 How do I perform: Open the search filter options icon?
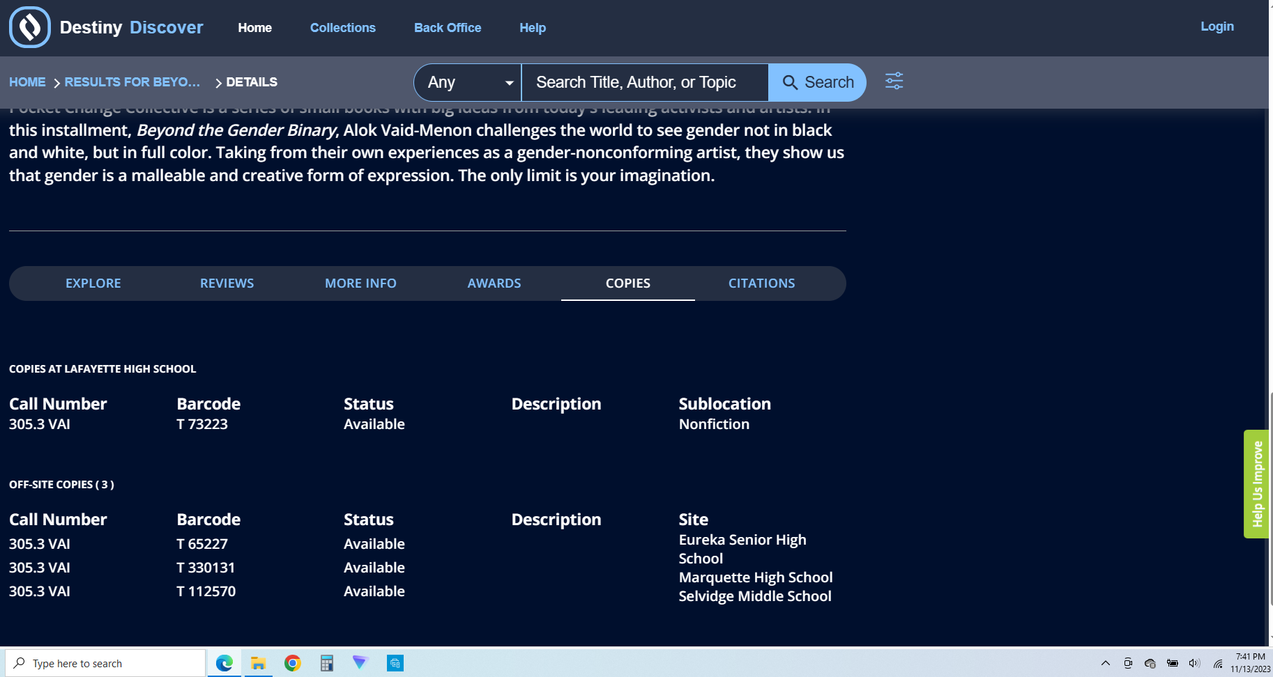tap(894, 81)
